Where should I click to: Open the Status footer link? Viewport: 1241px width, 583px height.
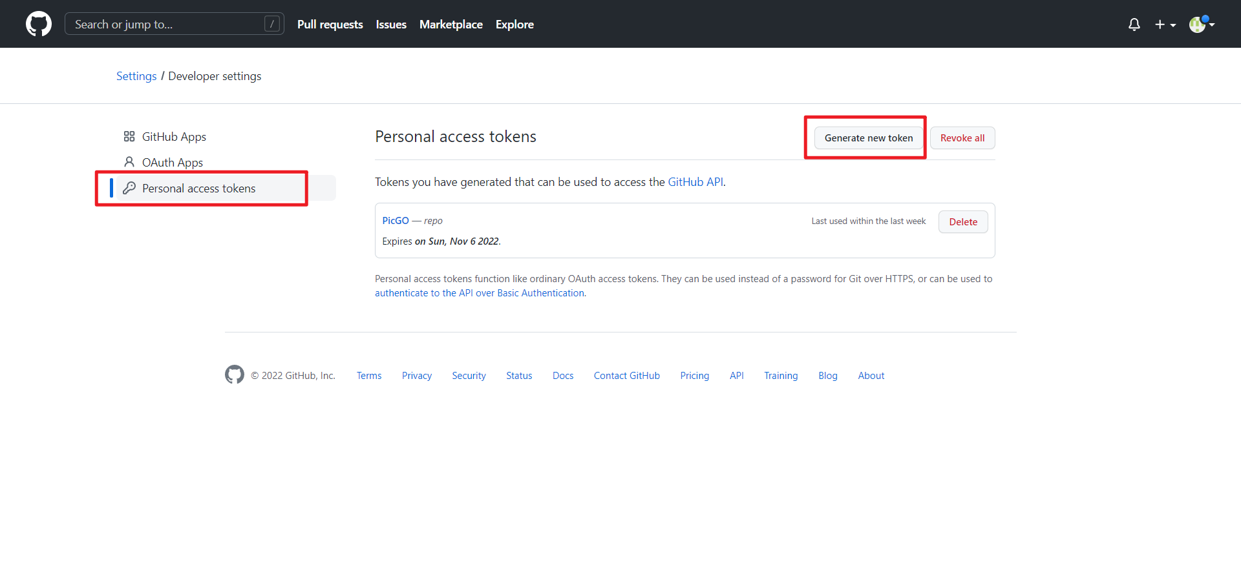pos(519,376)
